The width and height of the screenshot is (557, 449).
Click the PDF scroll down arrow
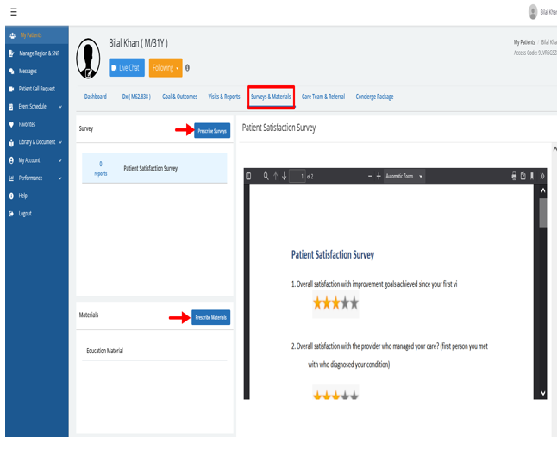pyautogui.click(x=543, y=393)
